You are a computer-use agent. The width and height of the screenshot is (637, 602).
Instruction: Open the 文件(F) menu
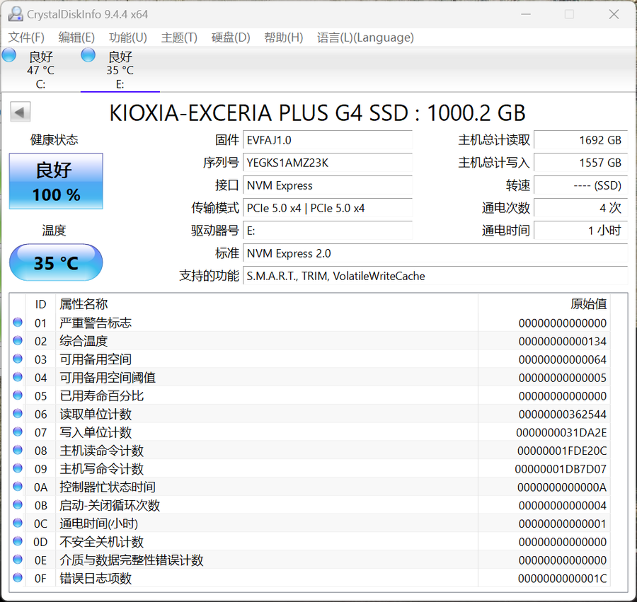point(26,37)
